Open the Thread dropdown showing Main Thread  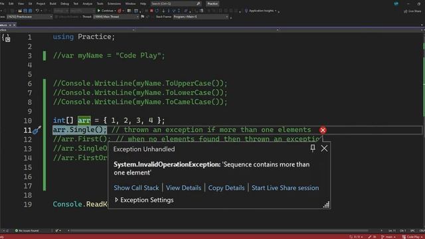(116, 17)
